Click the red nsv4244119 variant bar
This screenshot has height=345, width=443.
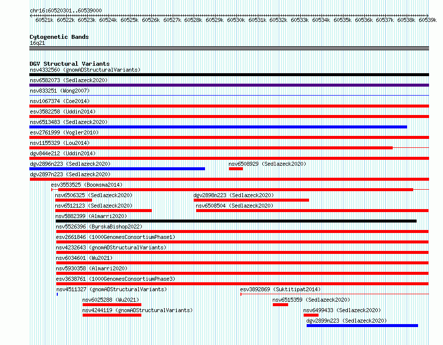click(x=112, y=315)
